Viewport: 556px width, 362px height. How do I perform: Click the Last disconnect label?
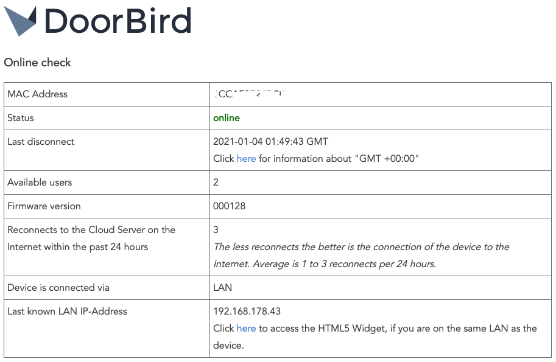pyautogui.click(x=41, y=141)
